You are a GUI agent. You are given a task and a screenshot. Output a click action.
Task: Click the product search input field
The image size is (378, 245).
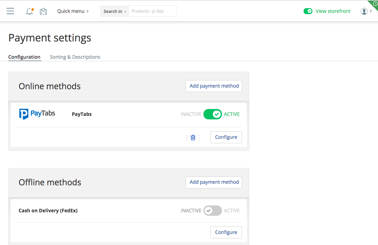tap(152, 11)
